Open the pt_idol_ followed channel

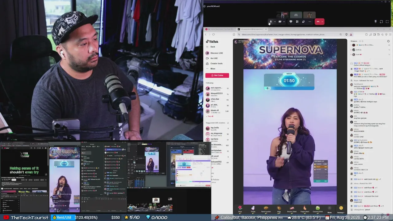pyautogui.click(x=217, y=105)
